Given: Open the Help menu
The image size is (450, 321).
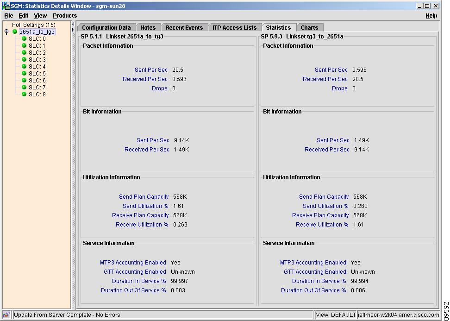Looking at the screenshot, I should click(x=431, y=16).
